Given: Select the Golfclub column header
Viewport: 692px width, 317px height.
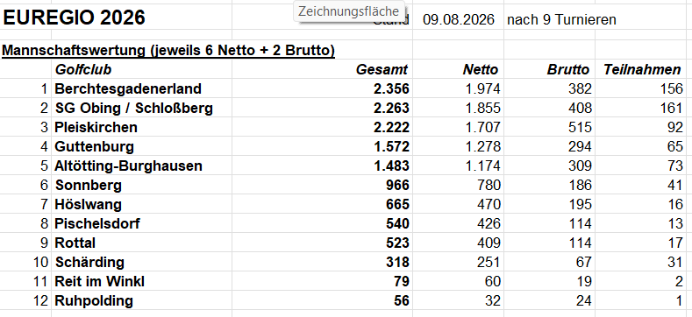Looking at the screenshot, I should pyautogui.click(x=83, y=70).
